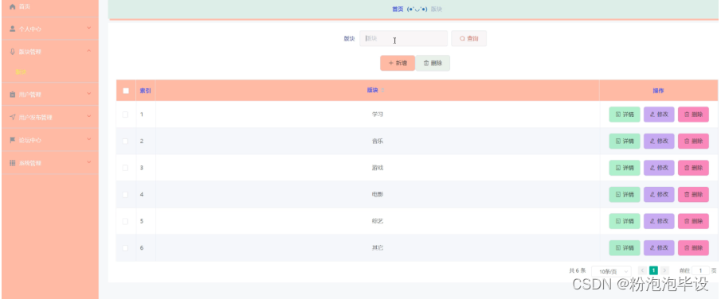Click 删除 for the 学习 row

coord(693,115)
